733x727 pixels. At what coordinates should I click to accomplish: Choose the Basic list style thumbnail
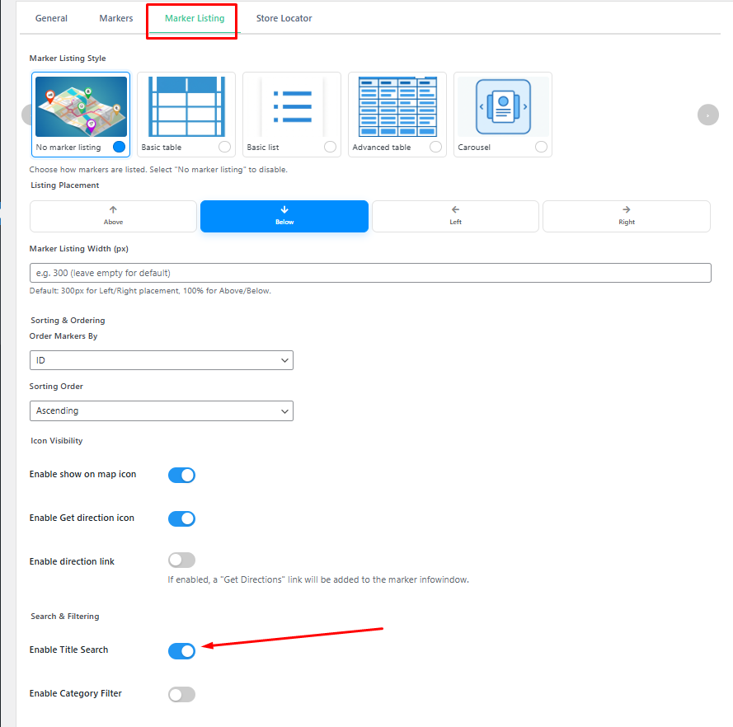(x=292, y=106)
